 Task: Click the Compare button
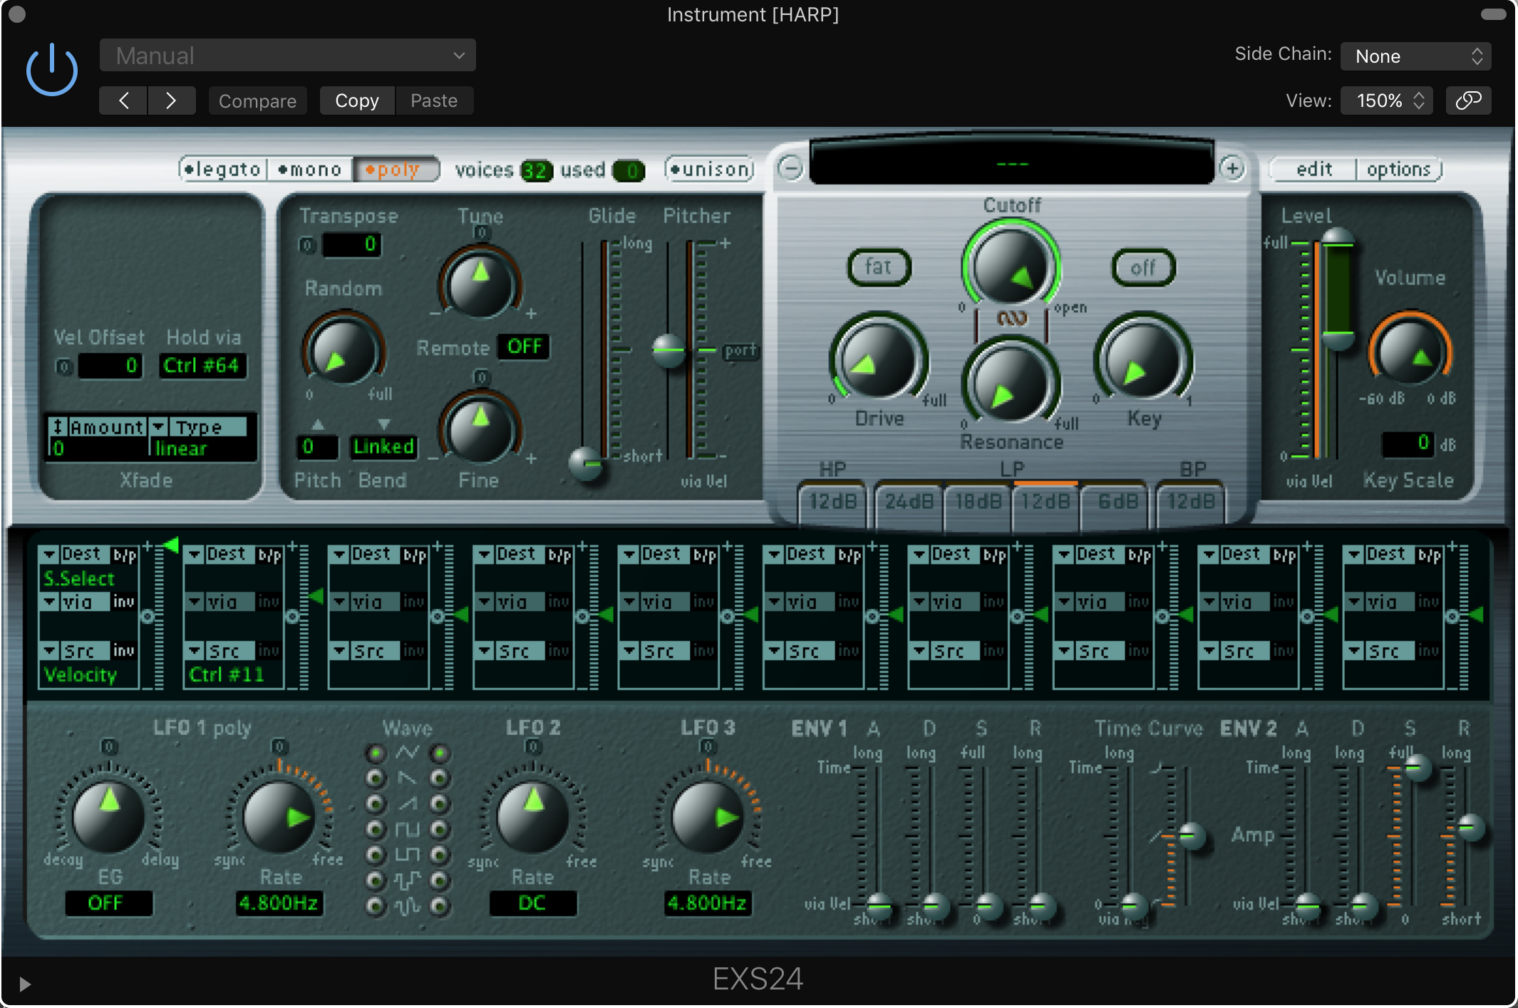[257, 101]
